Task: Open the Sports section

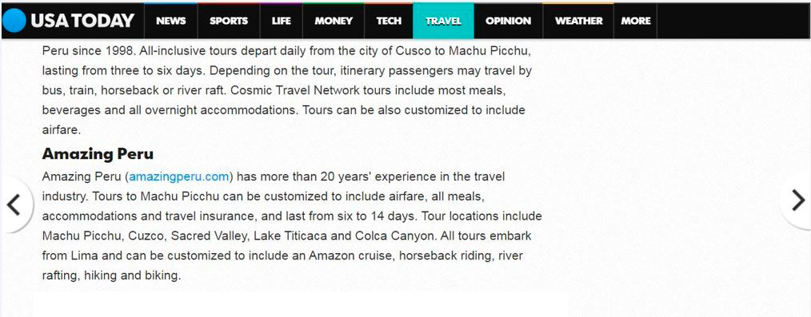Action: pos(229,22)
